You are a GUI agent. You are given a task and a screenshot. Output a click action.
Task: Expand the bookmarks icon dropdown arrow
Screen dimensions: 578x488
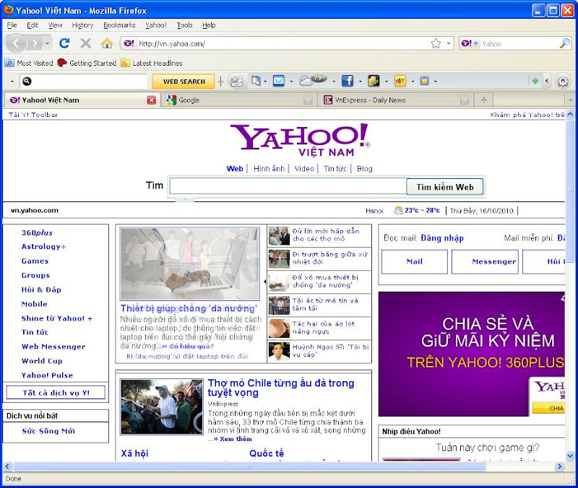265,81
